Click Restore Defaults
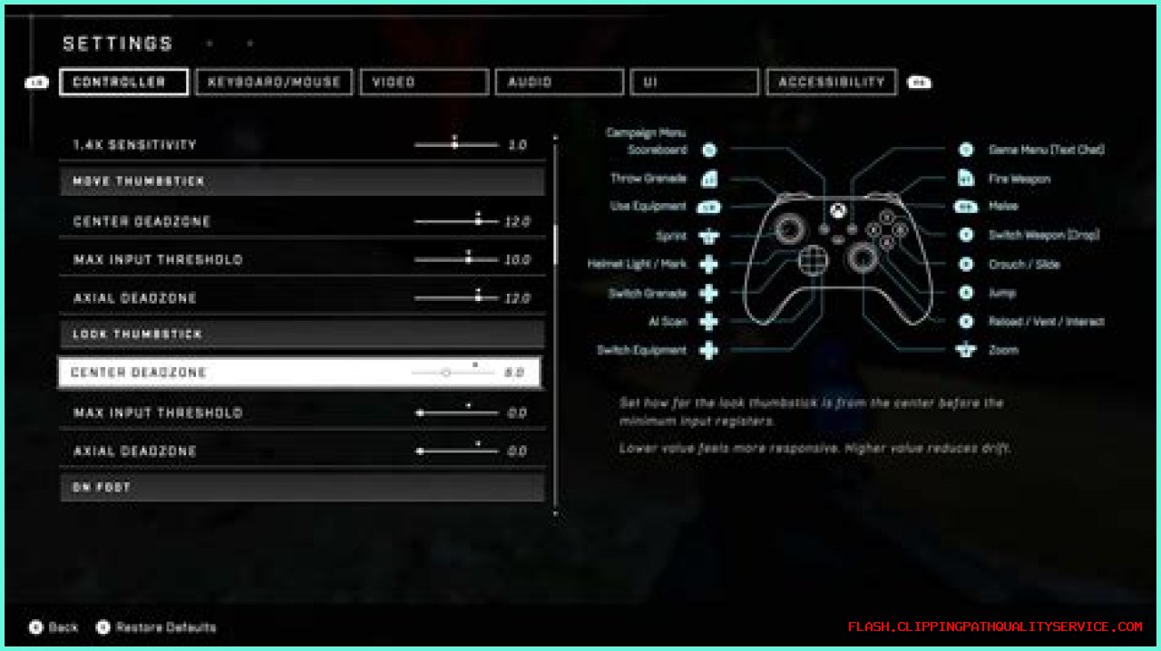 coord(157,627)
